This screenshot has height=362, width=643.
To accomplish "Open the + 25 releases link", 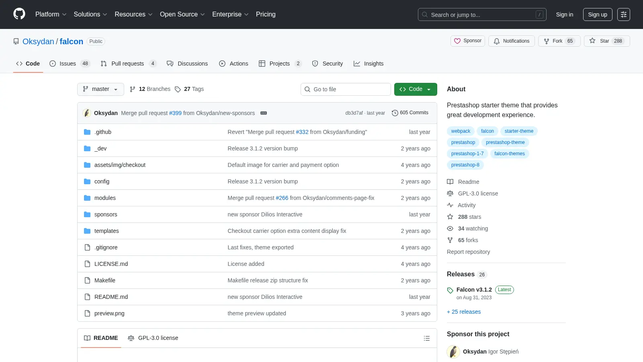I will [464, 312].
